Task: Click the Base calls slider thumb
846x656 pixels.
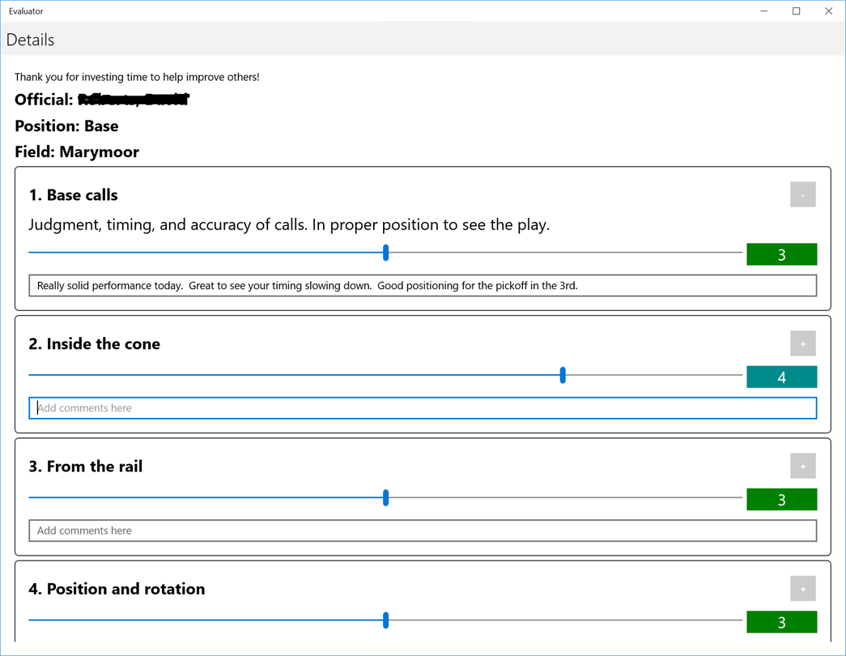Action: point(386,253)
